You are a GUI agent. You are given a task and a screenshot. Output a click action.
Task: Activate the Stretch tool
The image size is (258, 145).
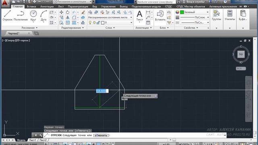pyautogui.click(x=61, y=23)
